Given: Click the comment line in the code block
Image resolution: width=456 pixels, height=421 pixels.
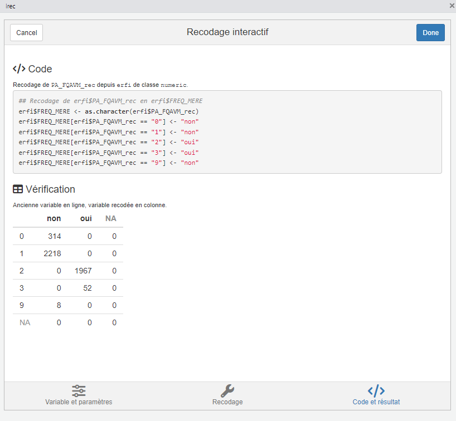Looking at the screenshot, I should [110, 101].
